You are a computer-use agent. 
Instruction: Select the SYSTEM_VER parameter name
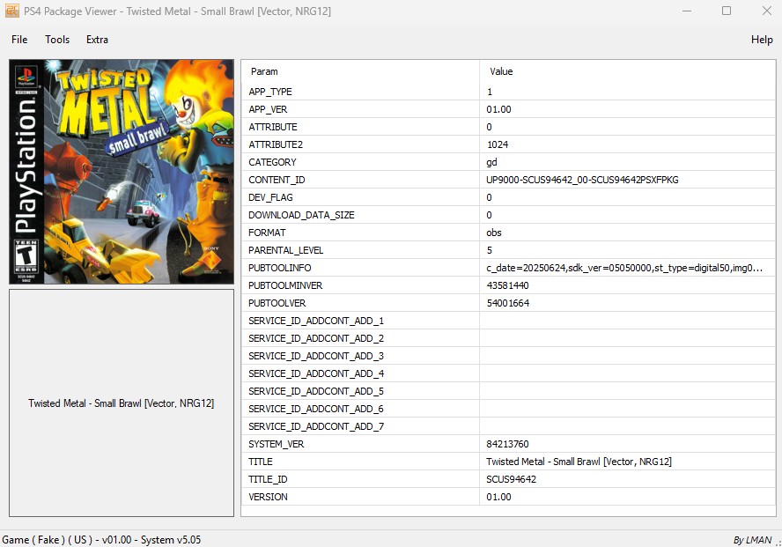(x=276, y=444)
